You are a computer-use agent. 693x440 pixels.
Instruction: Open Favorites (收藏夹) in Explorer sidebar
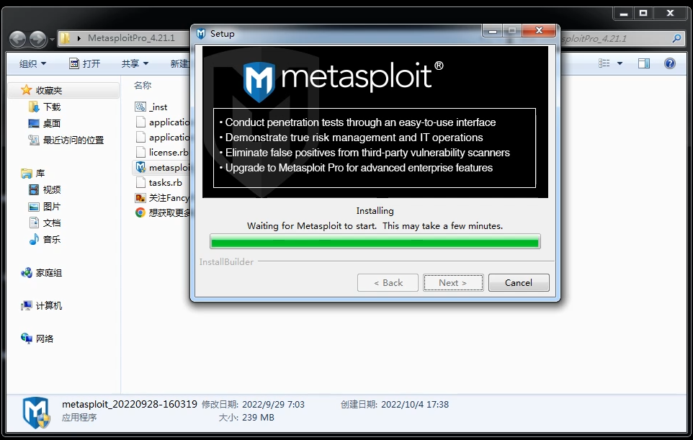(x=49, y=91)
